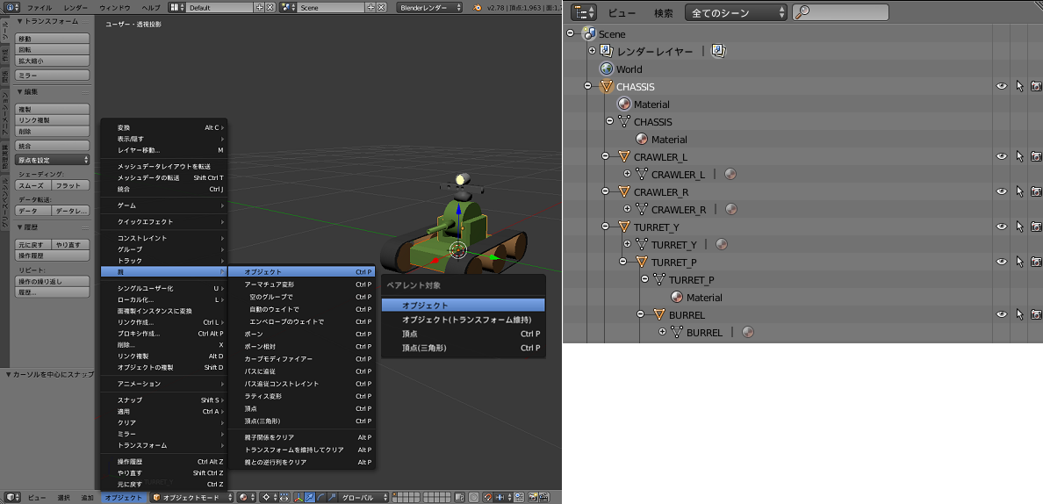1043x504 pixels.
Task: Click the BURREL mesh data icon
Action: [x=676, y=332]
